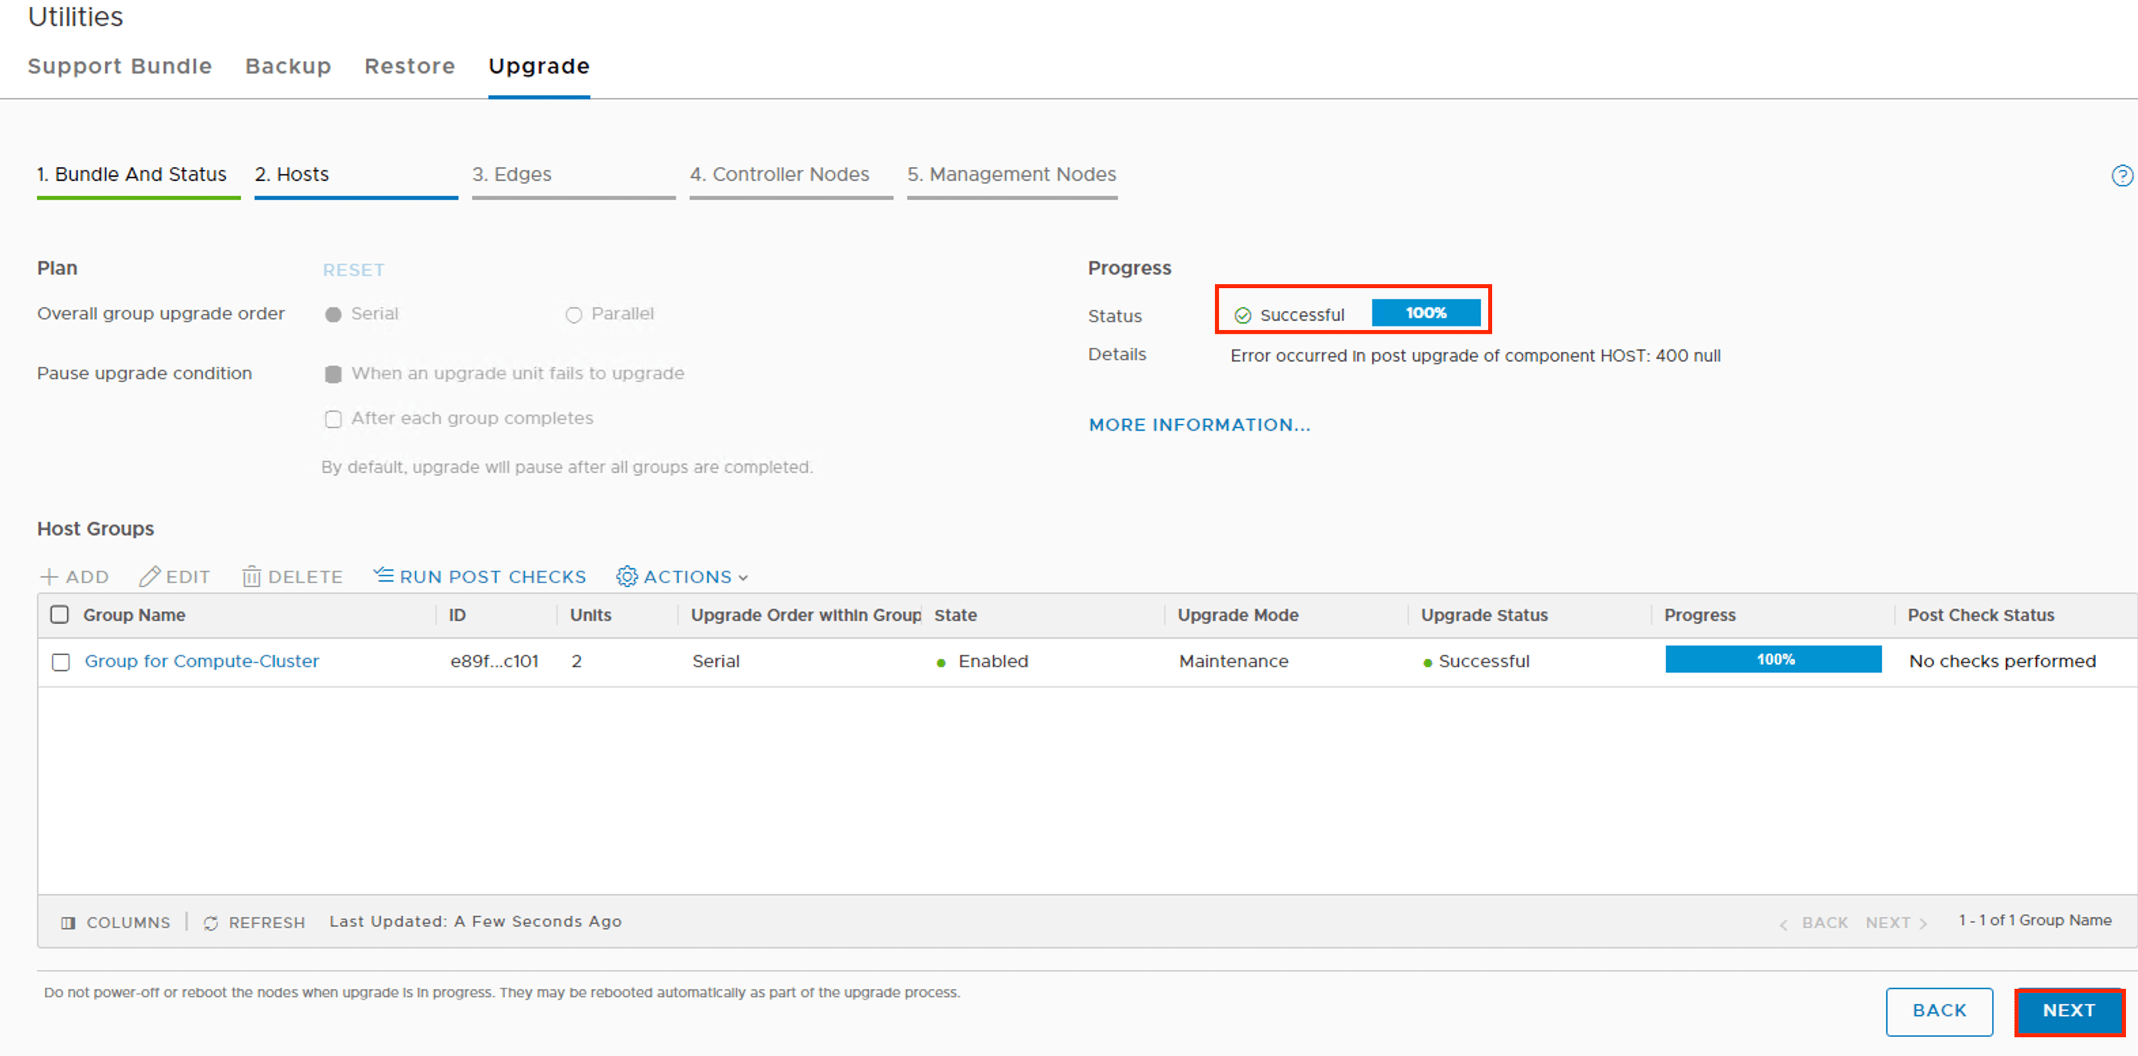Enable After each group completes checkbox

pos(333,419)
